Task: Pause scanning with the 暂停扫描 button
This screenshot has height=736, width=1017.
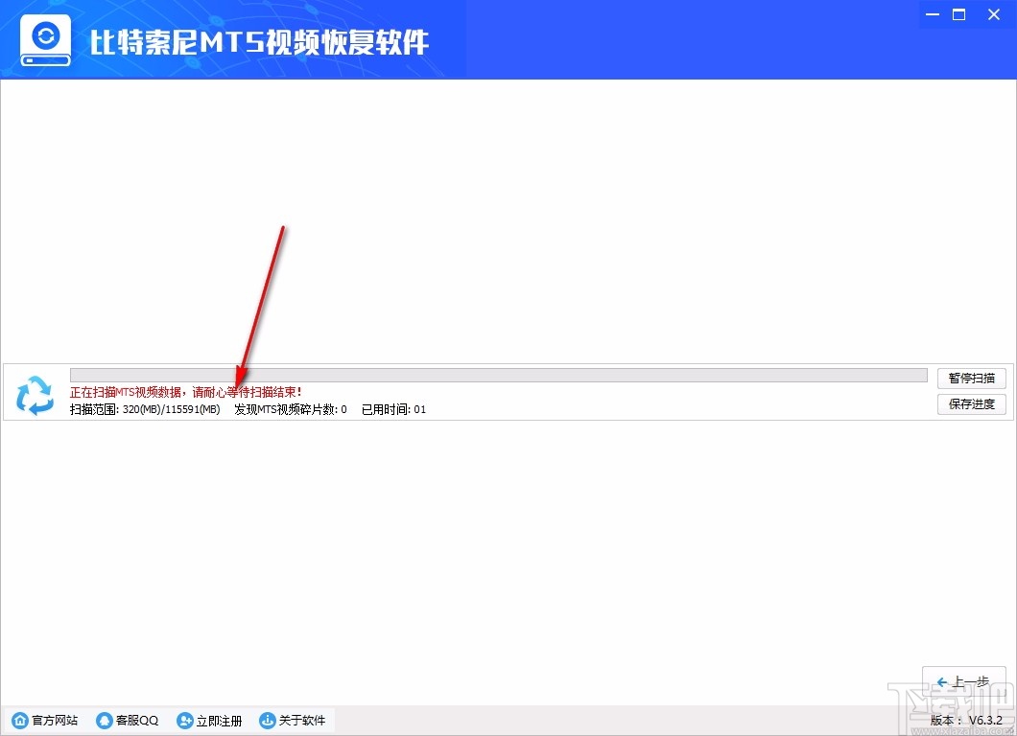Action: 971,378
